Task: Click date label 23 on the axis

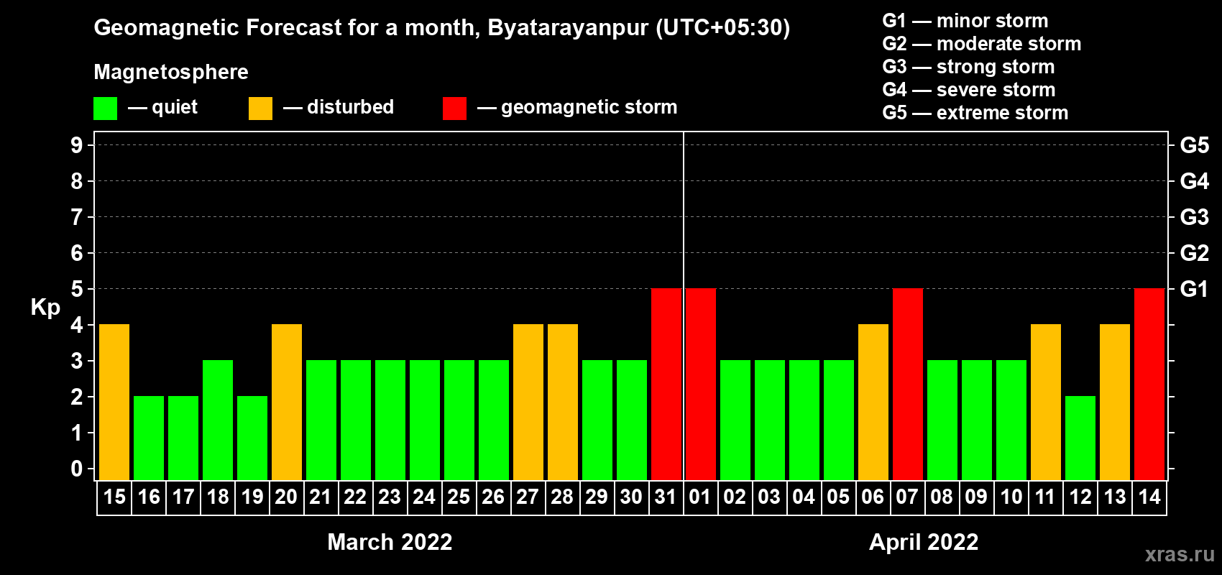Action: click(390, 497)
